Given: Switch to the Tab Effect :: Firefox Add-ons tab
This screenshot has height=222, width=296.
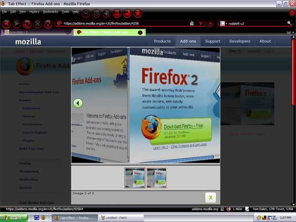Looking at the screenshot, I should coord(109,32).
